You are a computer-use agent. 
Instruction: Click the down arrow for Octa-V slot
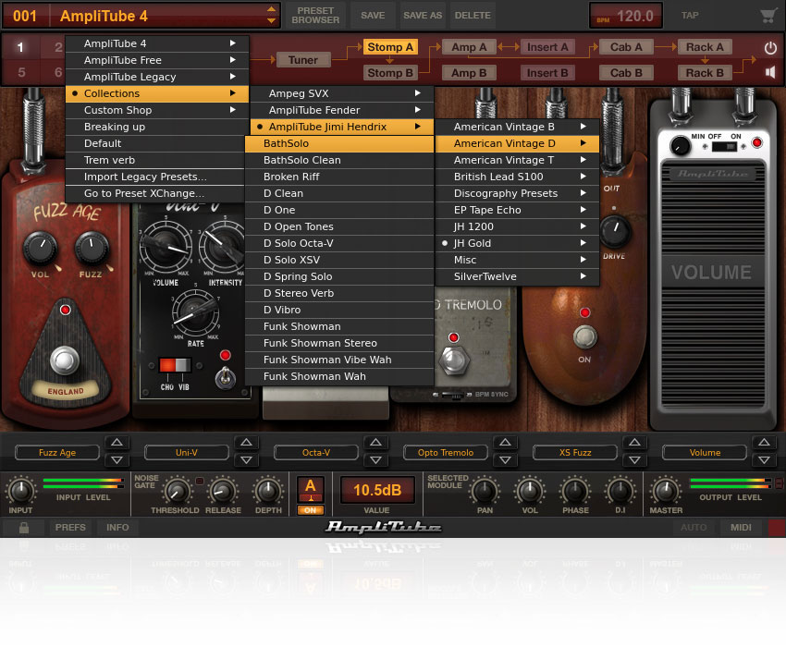coord(375,459)
